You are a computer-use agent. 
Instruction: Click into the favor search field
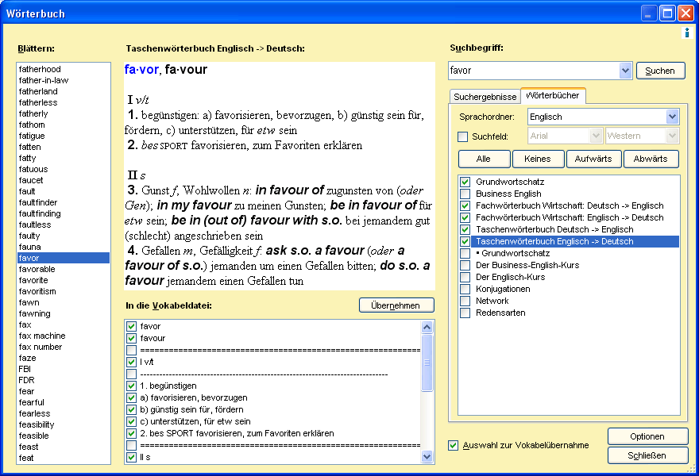pyautogui.click(x=534, y=71)
